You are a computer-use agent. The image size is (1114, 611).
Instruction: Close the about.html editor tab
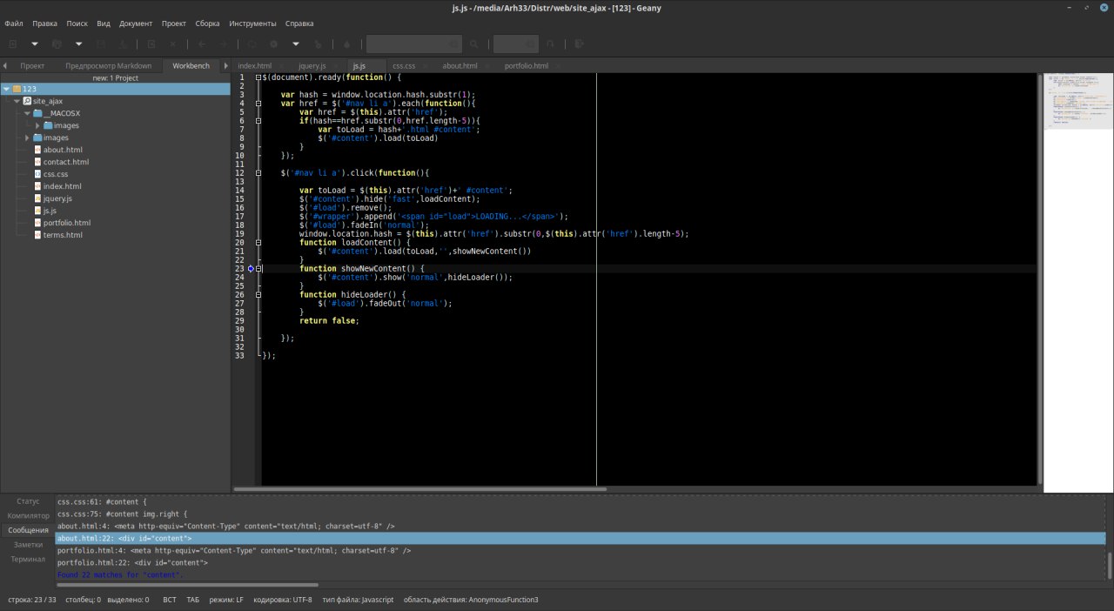tap(487, 66)
